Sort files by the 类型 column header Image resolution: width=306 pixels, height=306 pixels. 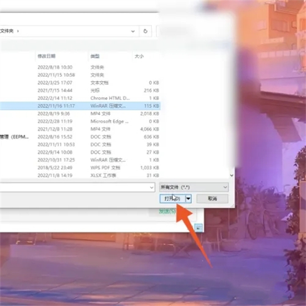tap(95, 56)
